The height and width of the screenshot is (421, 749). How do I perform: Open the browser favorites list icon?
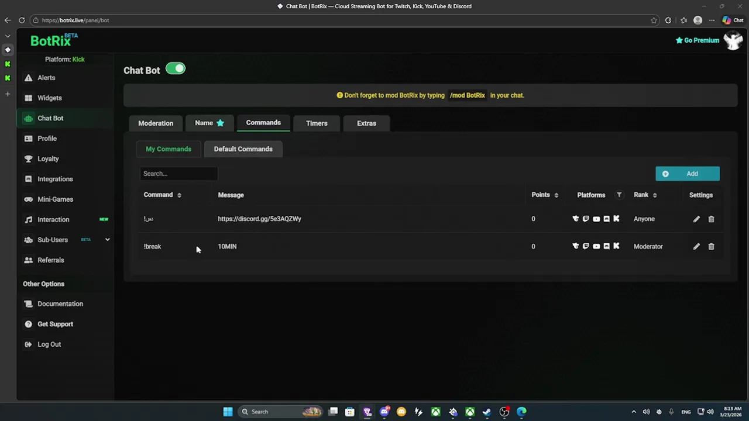683,20
